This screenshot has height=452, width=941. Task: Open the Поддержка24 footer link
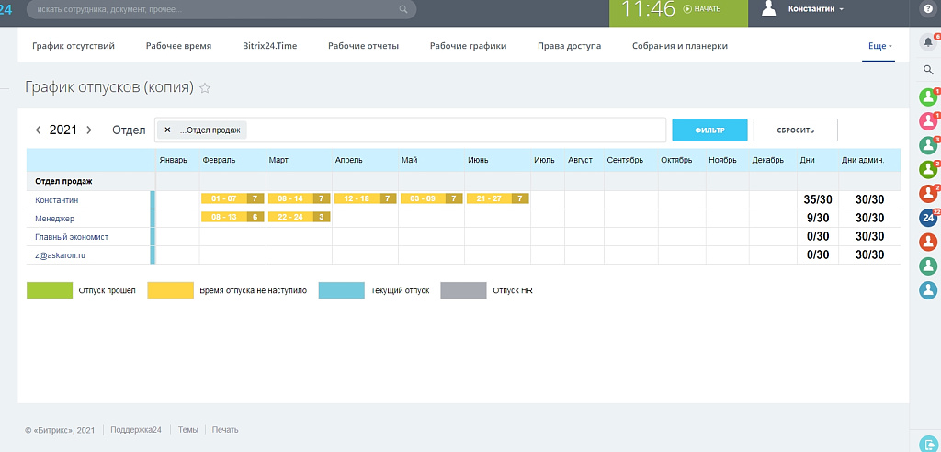pyautogui.click(x=136, y=429)
